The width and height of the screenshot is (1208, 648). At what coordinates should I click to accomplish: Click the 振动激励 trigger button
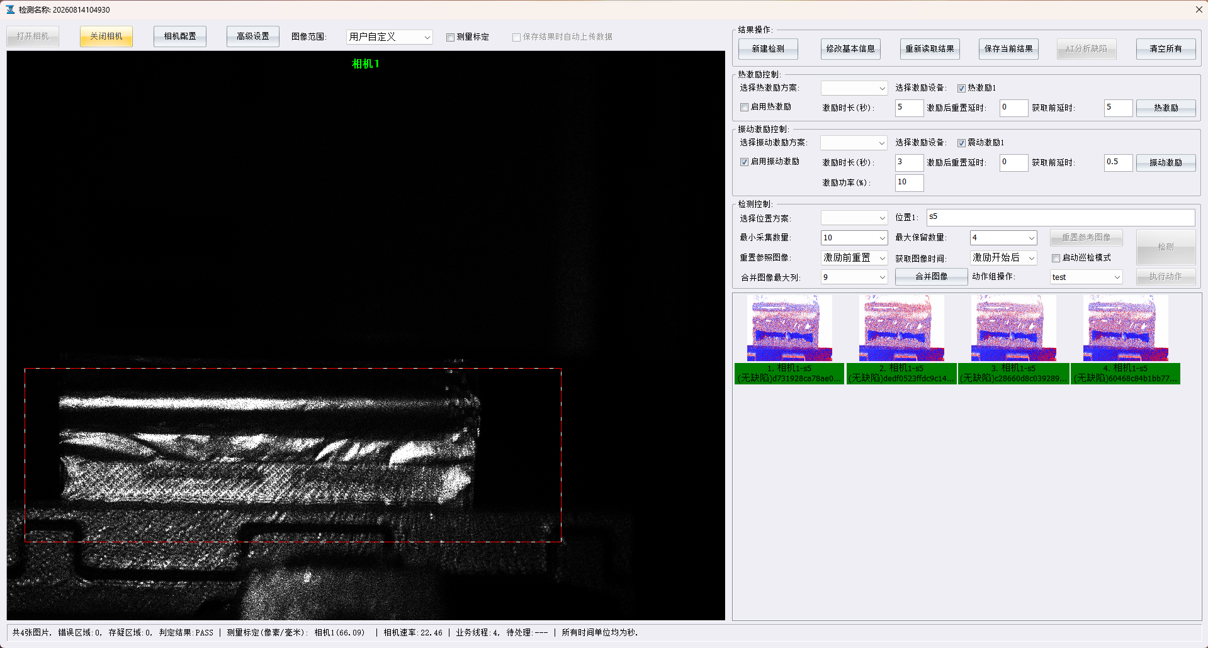tap(1166, 162)
